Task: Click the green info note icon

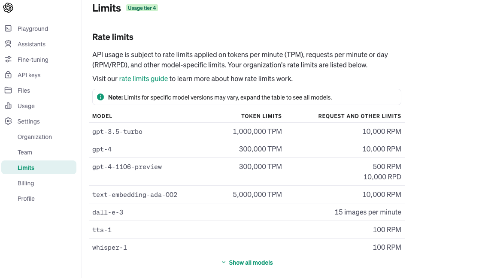Action: point(100,97)
